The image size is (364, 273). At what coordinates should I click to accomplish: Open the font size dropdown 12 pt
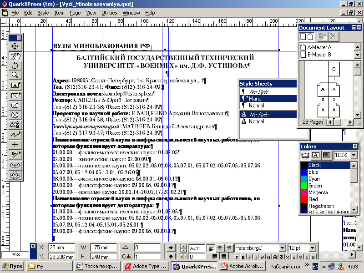[313, 248]
